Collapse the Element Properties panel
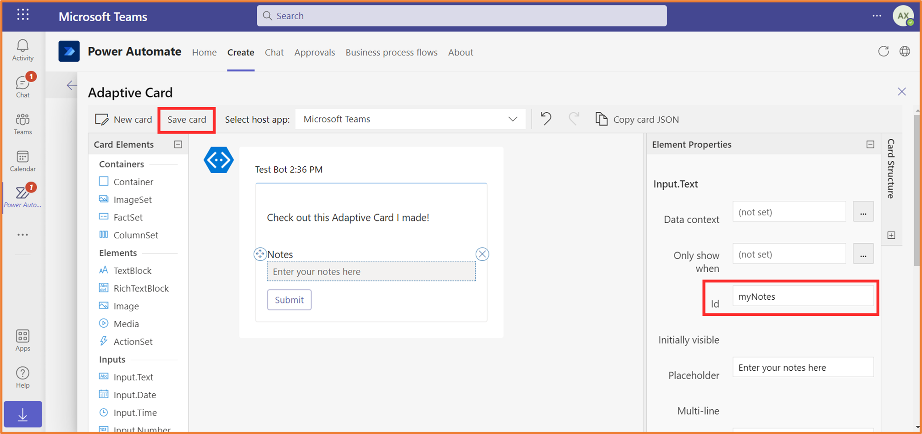 tap(870, 144)
